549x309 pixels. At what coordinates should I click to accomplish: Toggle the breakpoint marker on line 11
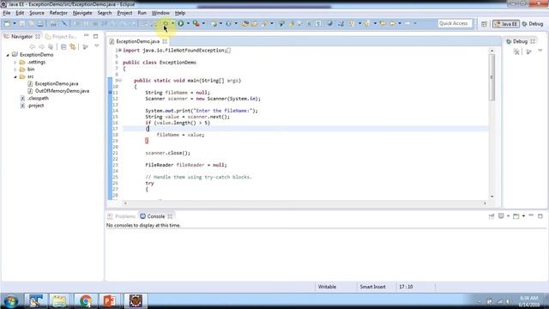click(x=110, y=93)
